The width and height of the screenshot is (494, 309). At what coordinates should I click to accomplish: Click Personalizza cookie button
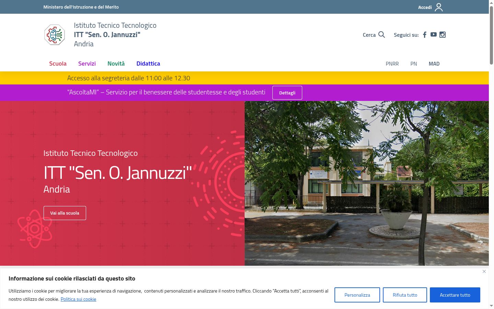[x=357, y=295]
